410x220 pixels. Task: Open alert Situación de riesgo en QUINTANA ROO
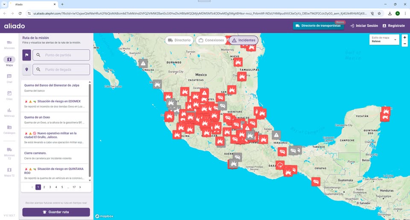[x=55, y=173]
